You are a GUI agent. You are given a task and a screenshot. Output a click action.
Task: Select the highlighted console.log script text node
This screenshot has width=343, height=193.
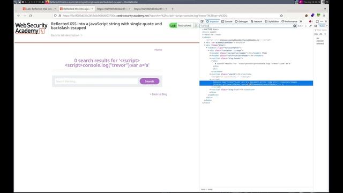tap(256, 83)
